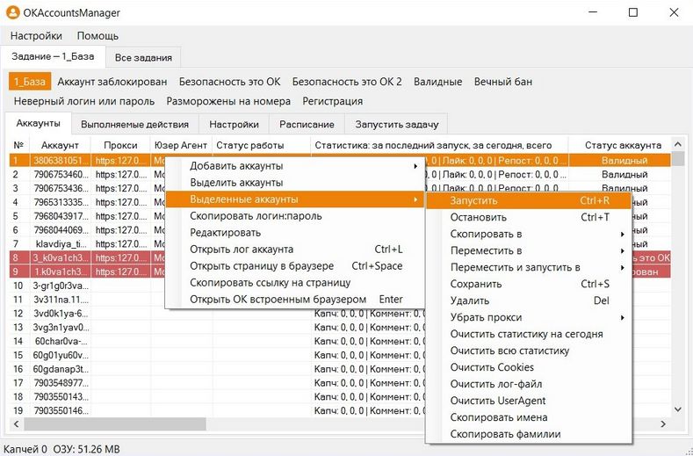Open the 'Настройки' menu in menu bar
Image resolution: width=693 pixels, height=456 pixels.
point(36,36)
